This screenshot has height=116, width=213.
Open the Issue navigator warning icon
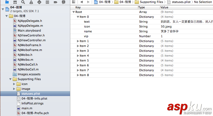click(x=31, y=2)
